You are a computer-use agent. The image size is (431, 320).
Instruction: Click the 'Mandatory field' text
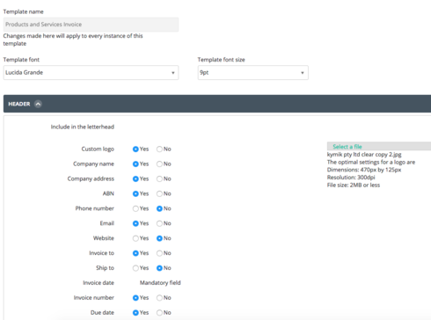(160, 283)
